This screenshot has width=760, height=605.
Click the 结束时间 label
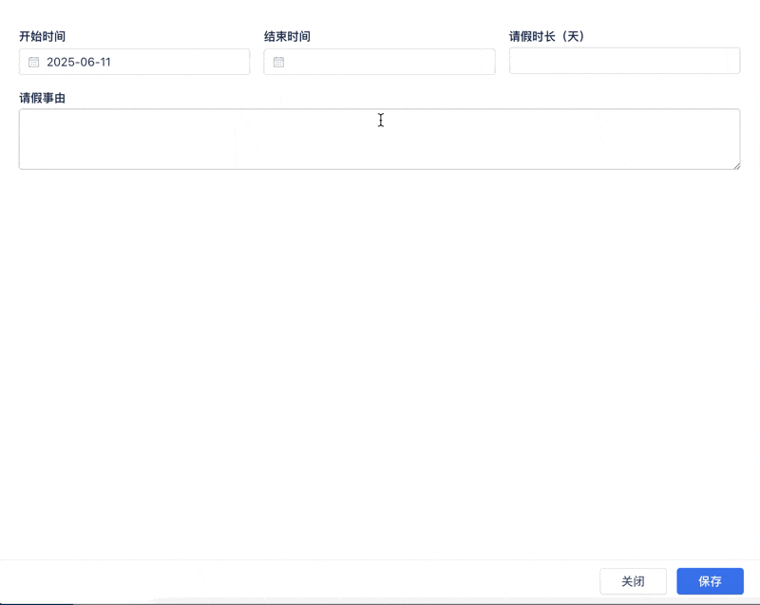pyautogui.click(x=287, y=36)
